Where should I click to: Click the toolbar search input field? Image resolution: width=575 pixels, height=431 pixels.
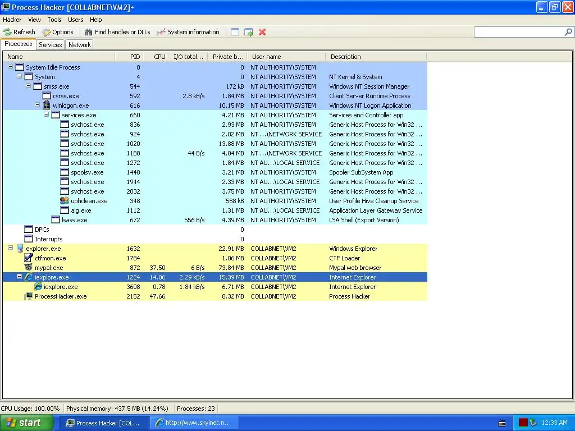519,32
